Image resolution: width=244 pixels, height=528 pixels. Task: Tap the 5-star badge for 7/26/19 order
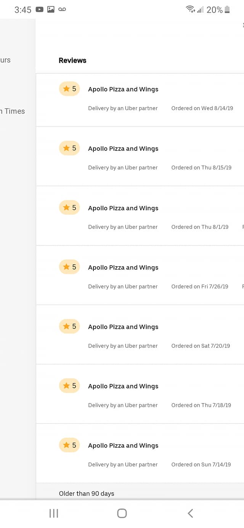[x=69, y=267]
